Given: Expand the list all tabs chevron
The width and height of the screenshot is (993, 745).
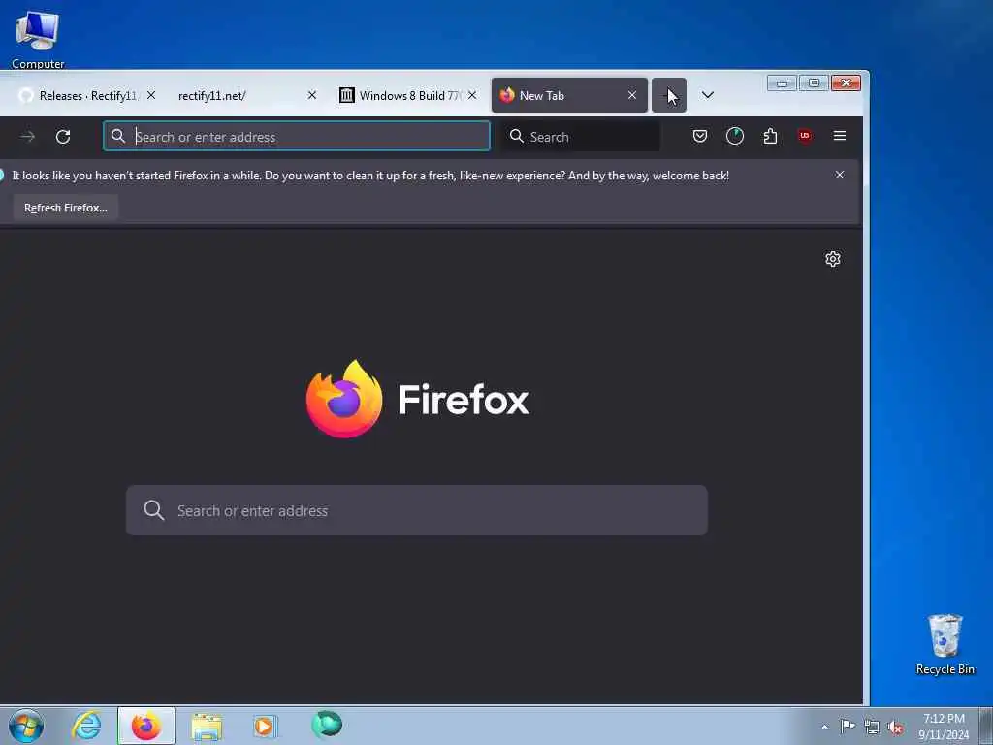Looking at the screenshot, I should pos(707,95).
